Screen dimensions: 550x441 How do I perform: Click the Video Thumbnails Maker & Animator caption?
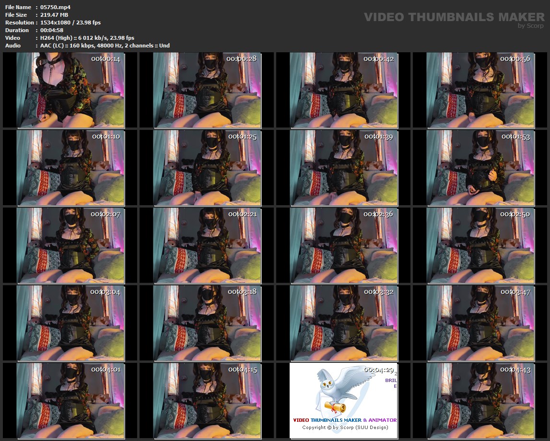coord(345,420)
